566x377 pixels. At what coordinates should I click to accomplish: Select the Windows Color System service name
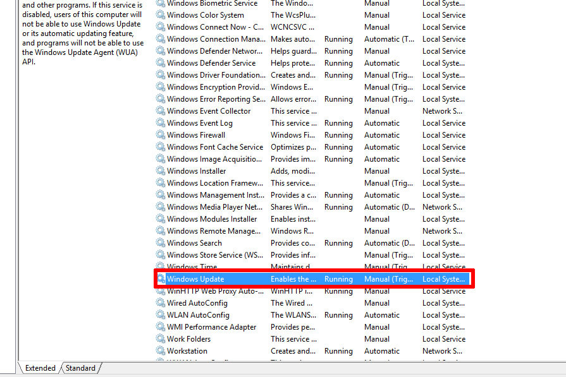click(x=206, y=15)
